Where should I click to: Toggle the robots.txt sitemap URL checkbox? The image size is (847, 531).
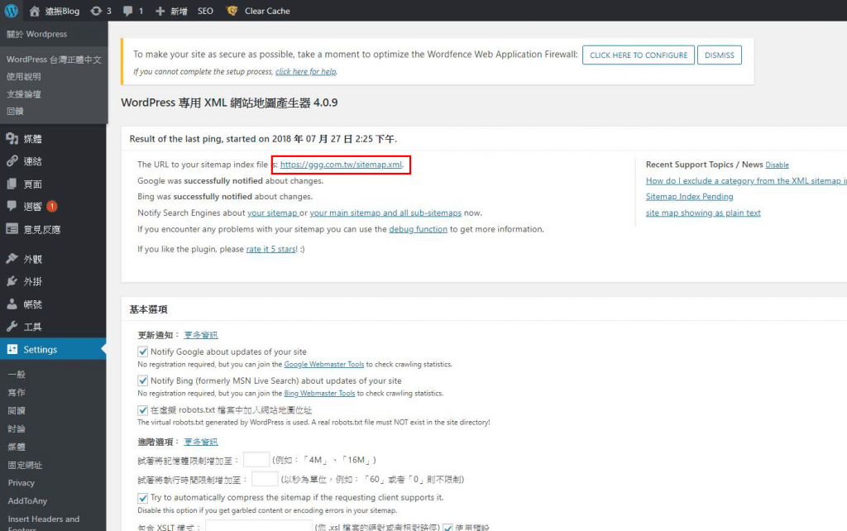tap(142, 410)
